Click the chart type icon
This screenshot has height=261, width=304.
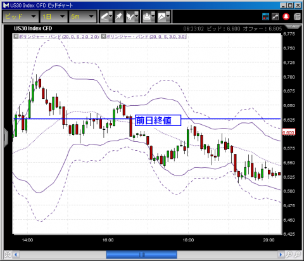click(161, 16)
